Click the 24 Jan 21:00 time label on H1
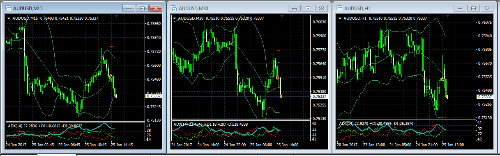The width and height of the screenshot is (500, 156). pyautogui.click(x=427, y=145)
